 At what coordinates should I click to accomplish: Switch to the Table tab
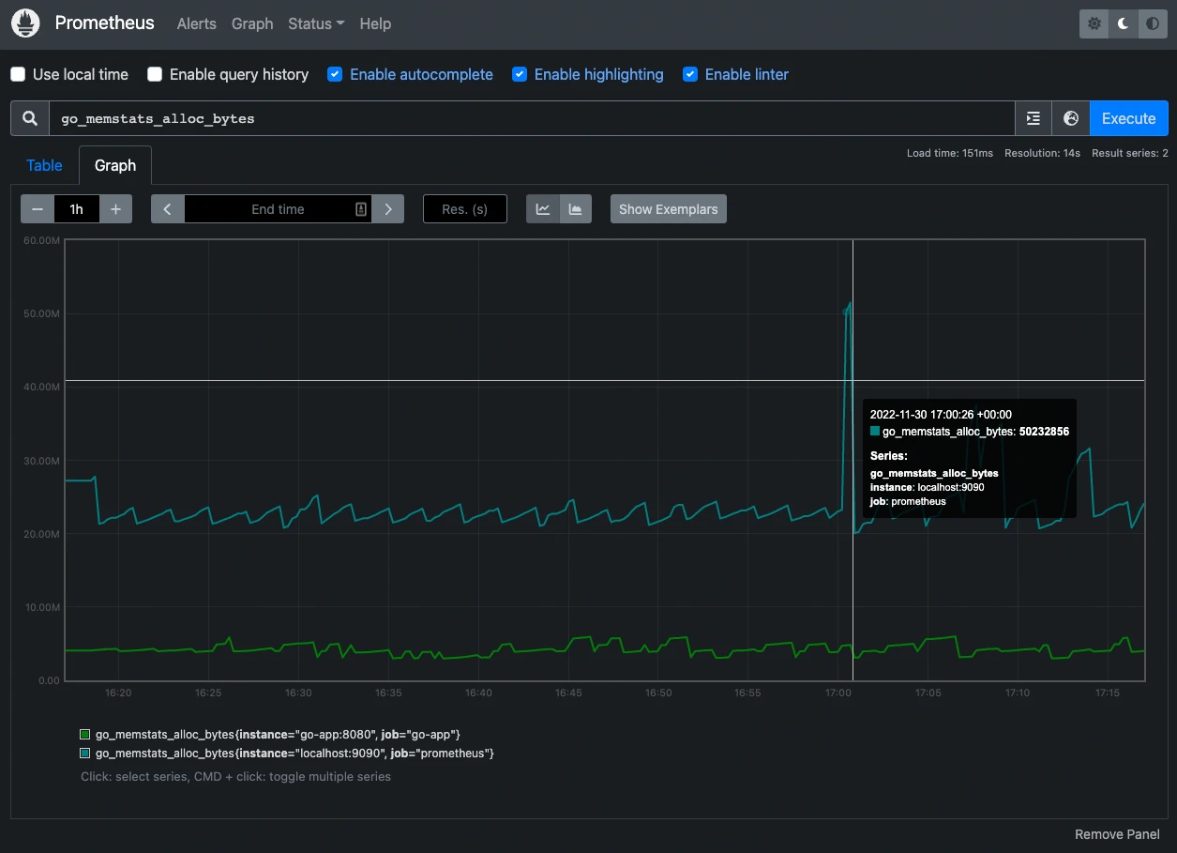point(44,165)
